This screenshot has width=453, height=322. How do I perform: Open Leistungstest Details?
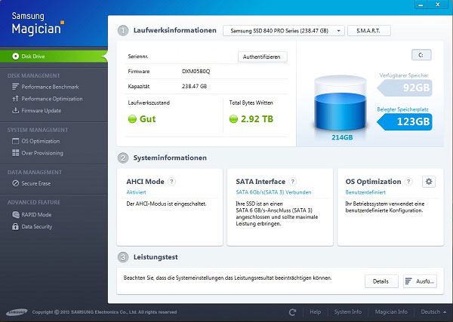(x=381, y=281)
